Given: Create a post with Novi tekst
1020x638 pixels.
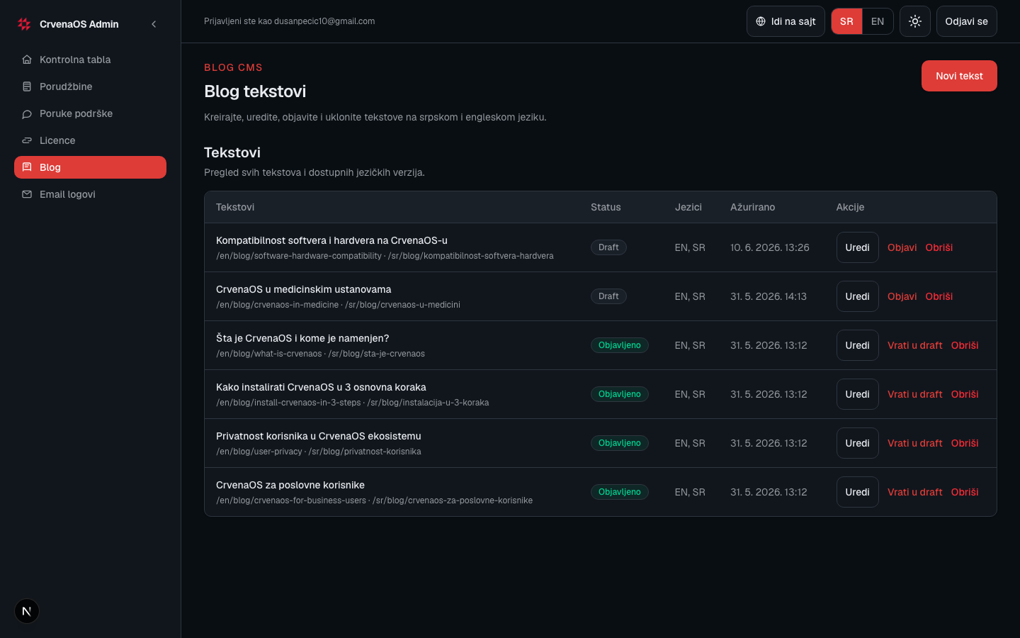Looking at the screenshot, I should coord(959,76).
